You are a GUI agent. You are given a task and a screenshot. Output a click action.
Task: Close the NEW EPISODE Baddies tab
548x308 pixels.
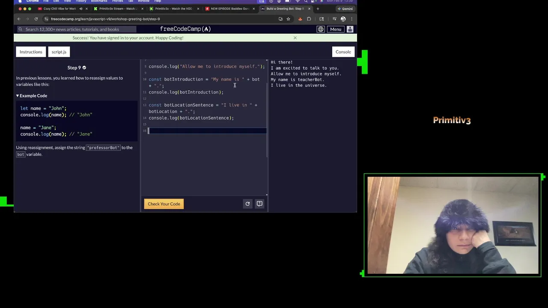[x=253, y=9]
